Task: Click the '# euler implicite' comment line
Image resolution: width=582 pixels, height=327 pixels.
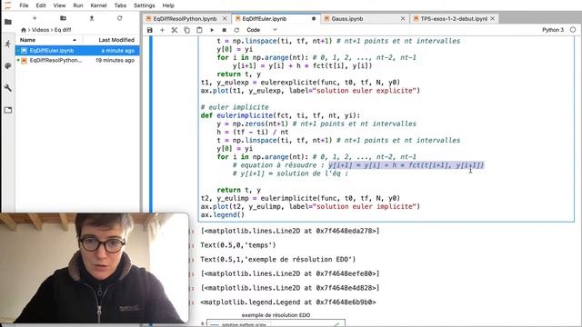Action: tap(235, 107)
